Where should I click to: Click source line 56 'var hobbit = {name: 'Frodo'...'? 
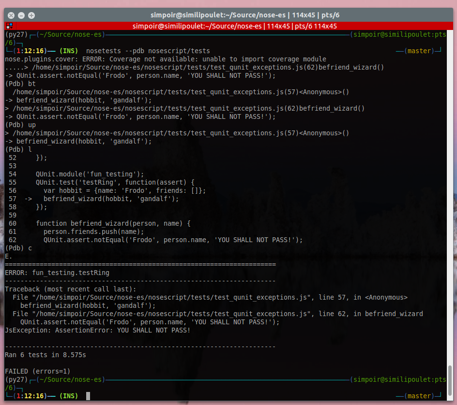125,190
